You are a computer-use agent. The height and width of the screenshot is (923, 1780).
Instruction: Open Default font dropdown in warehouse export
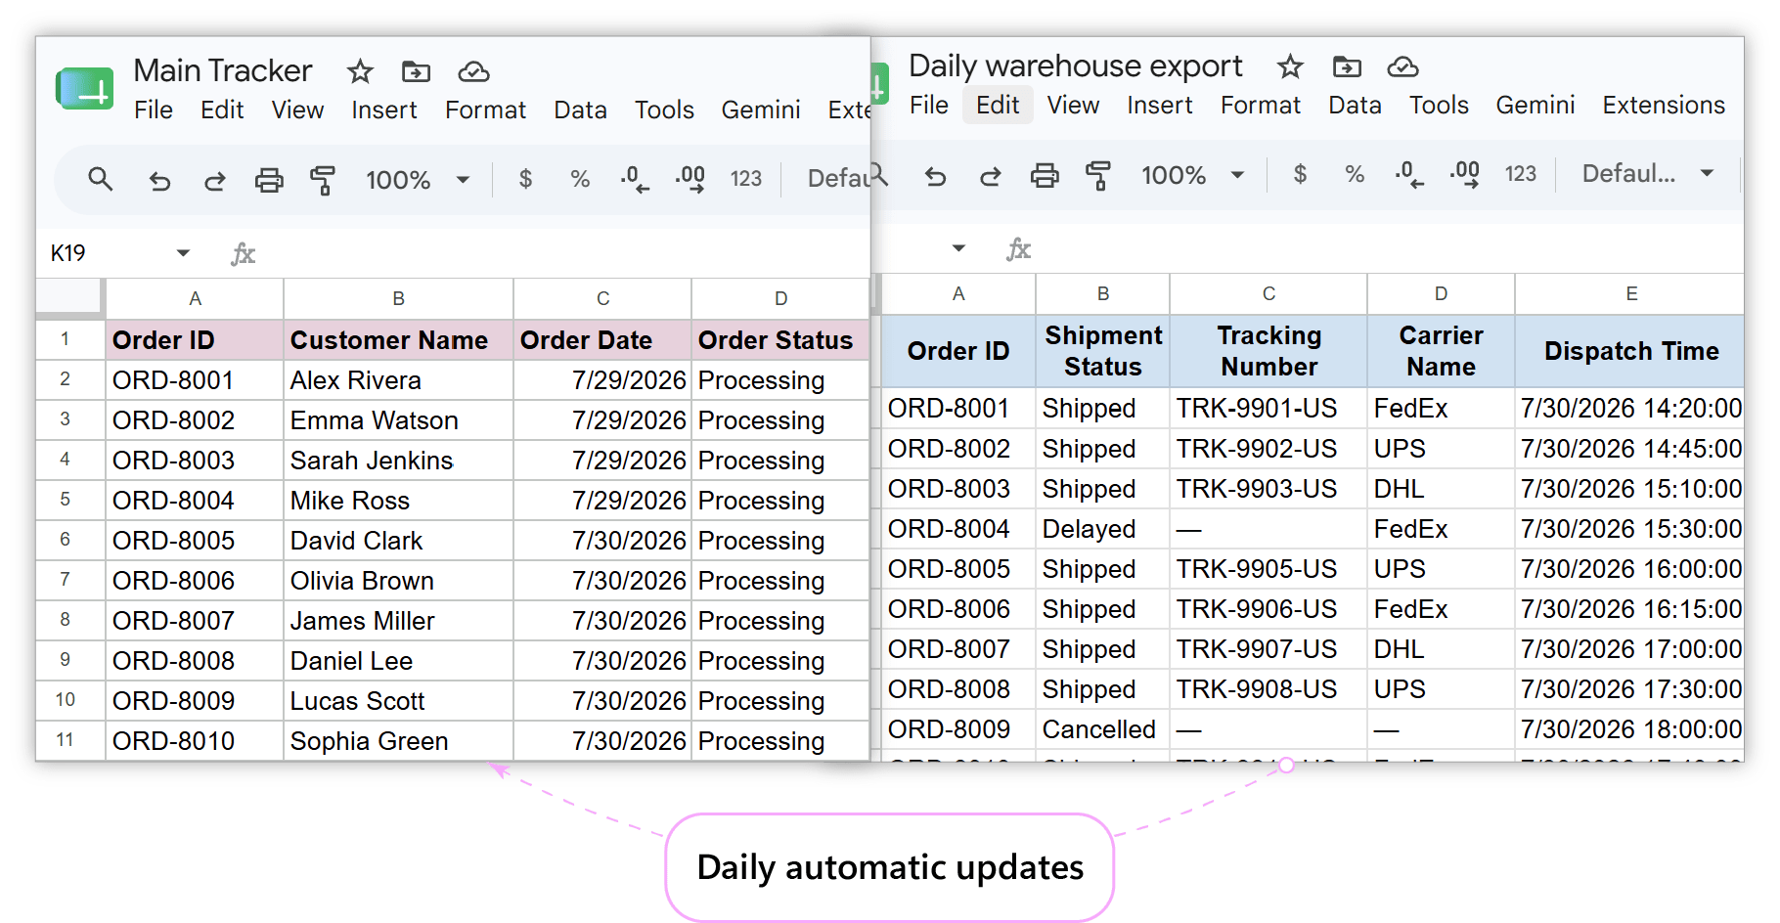[1648, 174]
